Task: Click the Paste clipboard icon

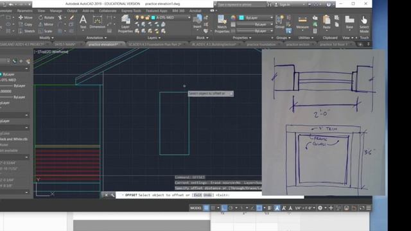Action: tap(326, 22)
